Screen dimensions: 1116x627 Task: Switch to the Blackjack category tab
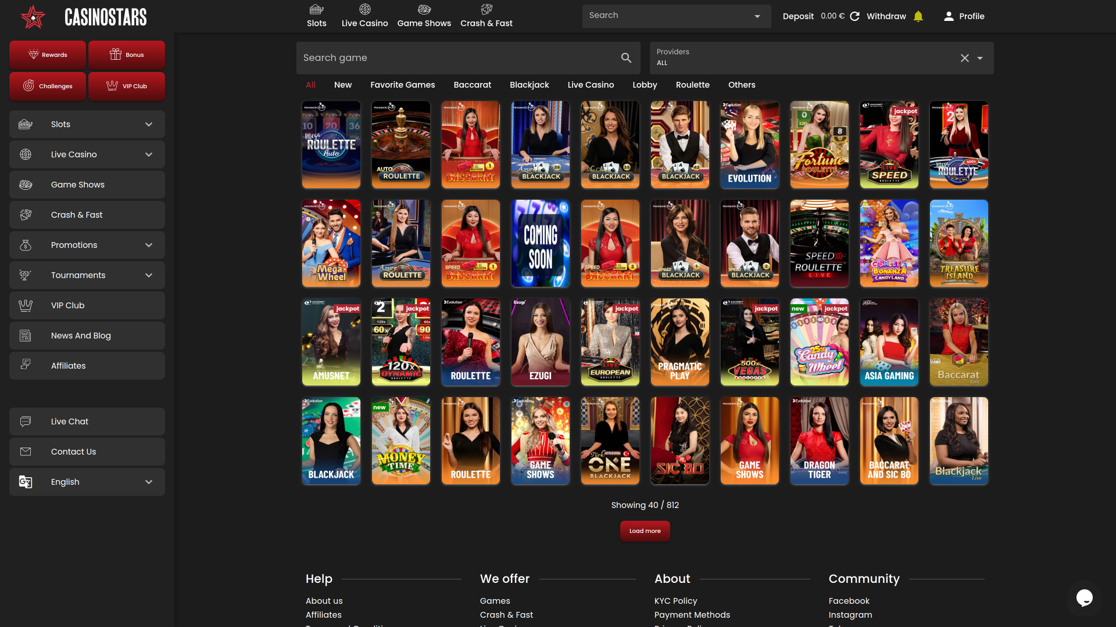coord(529,85)
